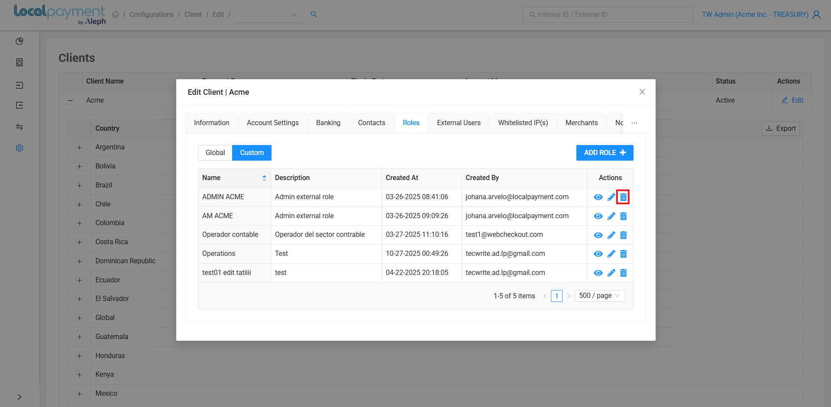View the ADMIN ACME role details
831x407 pixels.
click(598, 197)
